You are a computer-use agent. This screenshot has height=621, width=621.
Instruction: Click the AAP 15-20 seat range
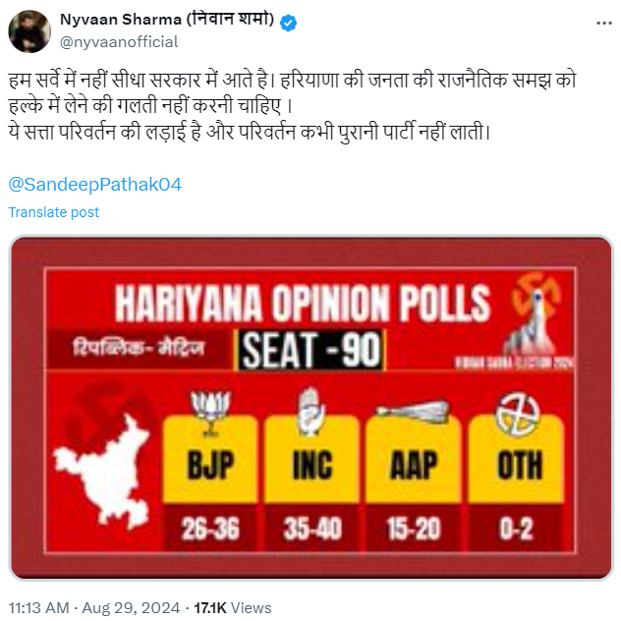pos(413,530)
